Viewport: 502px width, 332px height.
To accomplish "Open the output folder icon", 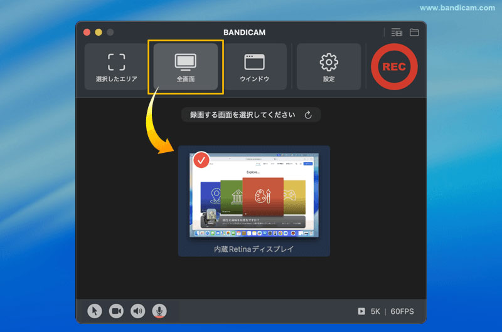I will [x=414, y=33].
